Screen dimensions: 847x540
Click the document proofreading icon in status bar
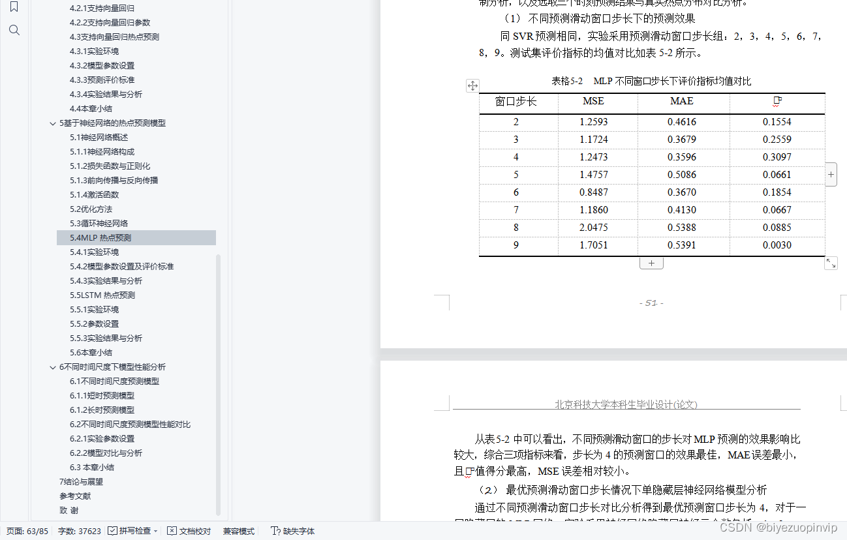click(x=172, y=531)
